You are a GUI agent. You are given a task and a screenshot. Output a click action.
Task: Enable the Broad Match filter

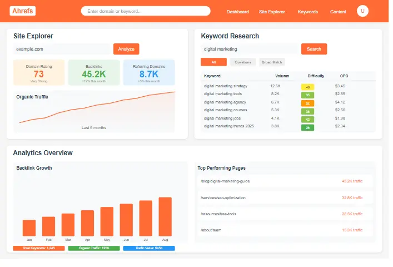(x=272, y=62)
